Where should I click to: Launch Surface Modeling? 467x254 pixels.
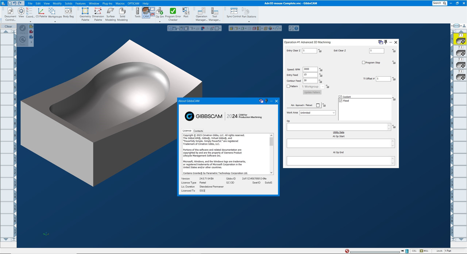pyautogui.click(x=111, y=14)
